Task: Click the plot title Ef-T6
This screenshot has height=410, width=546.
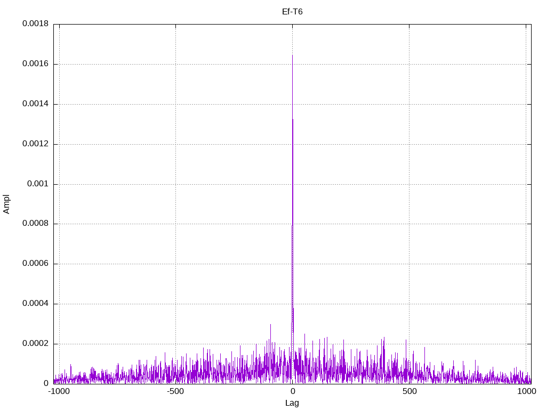Action: 292,12
